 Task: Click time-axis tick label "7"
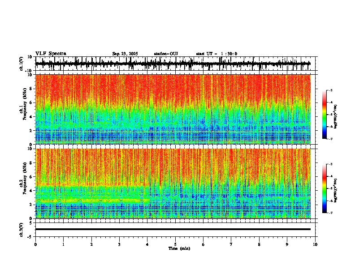point(231,244)
